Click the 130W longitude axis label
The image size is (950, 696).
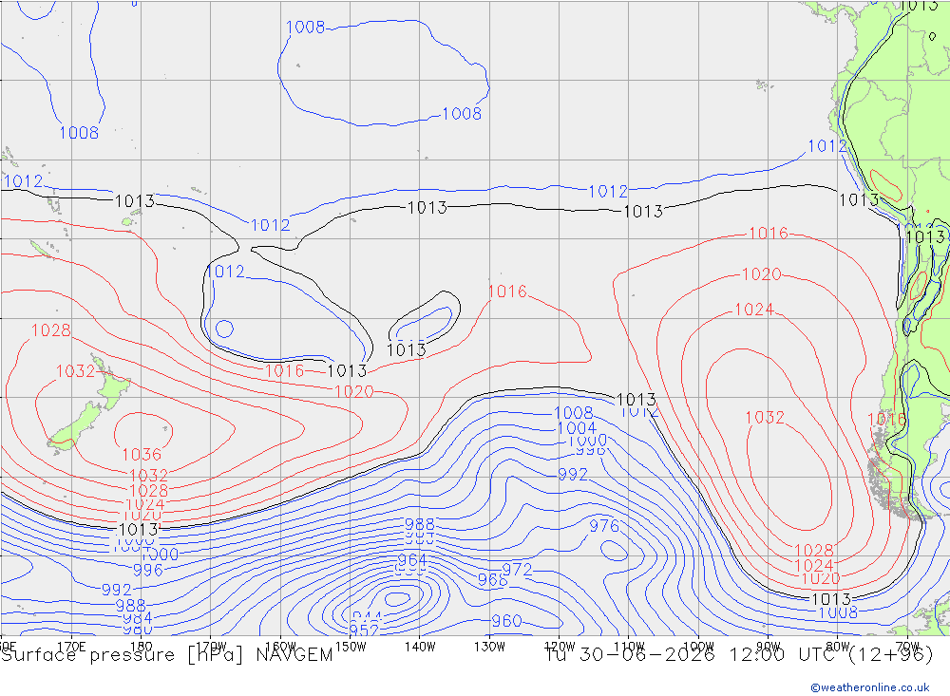point(489,647)
